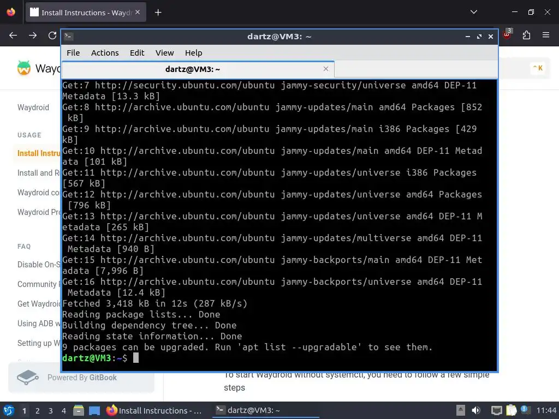Click the Firefox back arrow
559x419 pixels.
(13, 35)
